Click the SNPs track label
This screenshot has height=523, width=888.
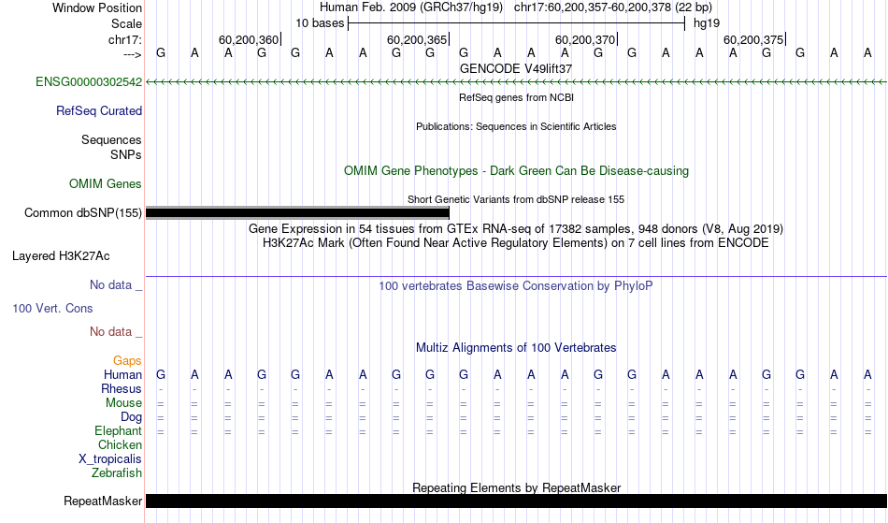[x=126, y=154]
